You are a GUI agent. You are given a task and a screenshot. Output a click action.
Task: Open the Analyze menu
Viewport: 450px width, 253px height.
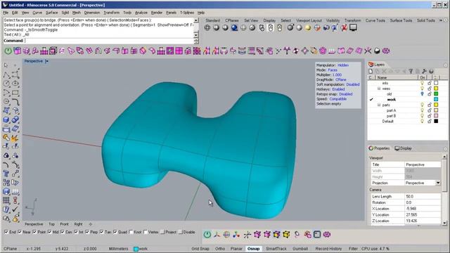pyautogui.click(x=141, y=13)
